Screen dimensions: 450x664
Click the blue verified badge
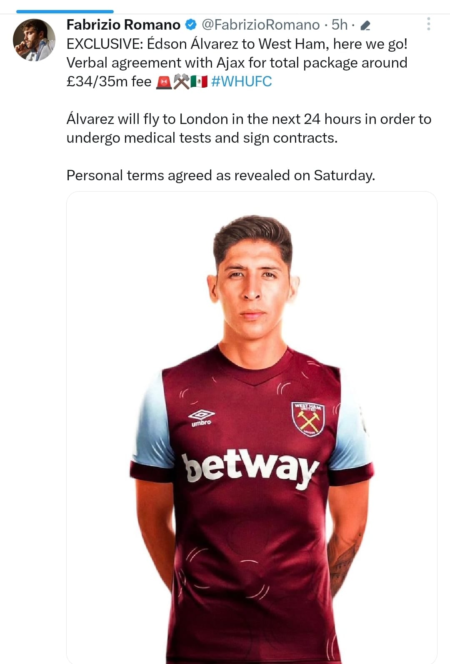[190, 25]
